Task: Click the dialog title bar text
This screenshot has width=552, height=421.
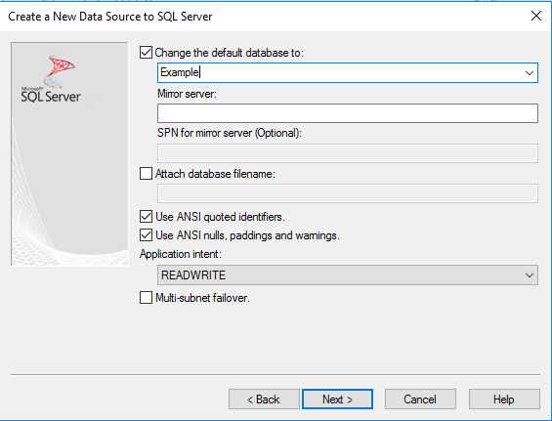Action: (x=110, y=17)
